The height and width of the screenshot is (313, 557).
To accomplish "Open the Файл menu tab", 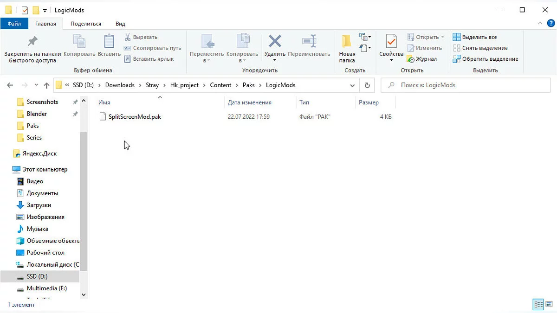I will tap(14, 24).
